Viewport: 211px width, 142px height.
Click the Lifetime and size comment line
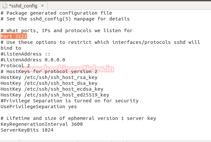point(78,118)
